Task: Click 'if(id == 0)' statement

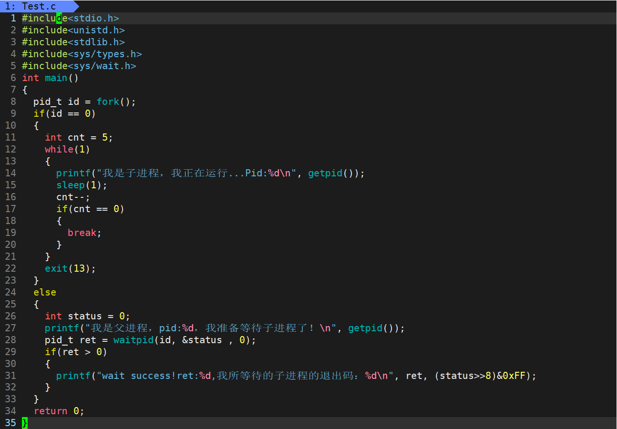Action: (64, 113)
